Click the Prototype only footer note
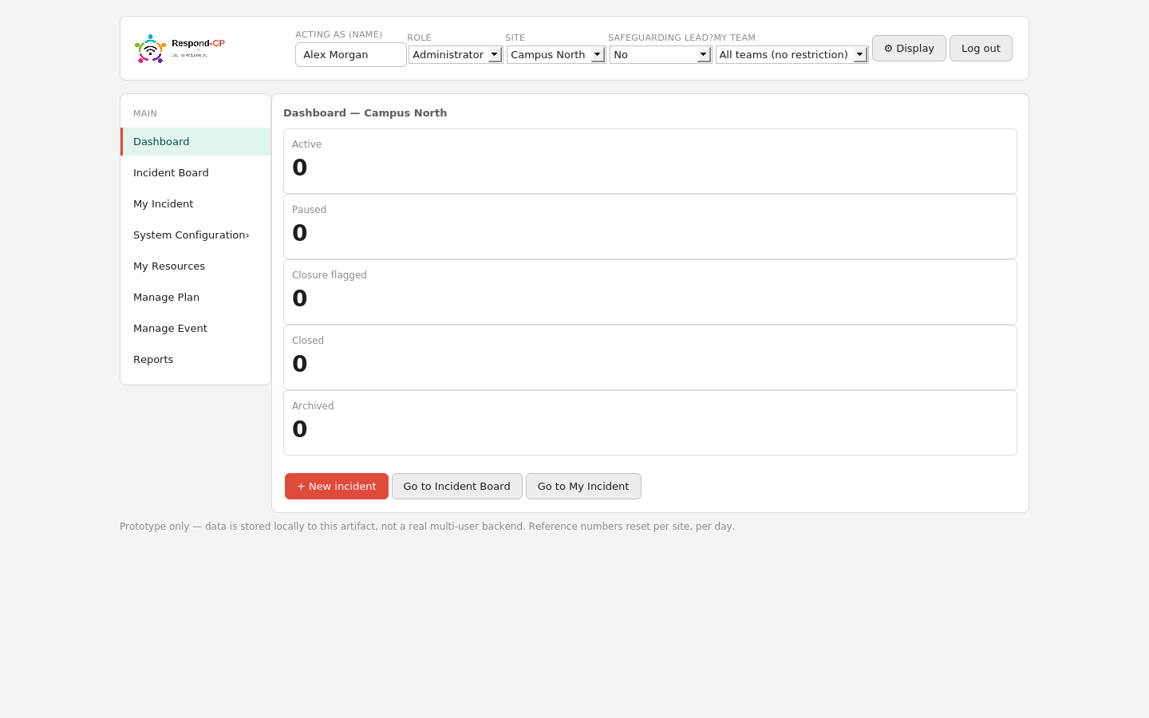Viewport: 1149px width, 718px height. click(427, 527)
